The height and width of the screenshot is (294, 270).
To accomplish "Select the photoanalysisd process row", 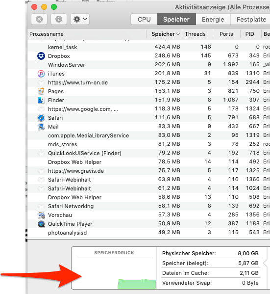I will (x=148, y=233).
